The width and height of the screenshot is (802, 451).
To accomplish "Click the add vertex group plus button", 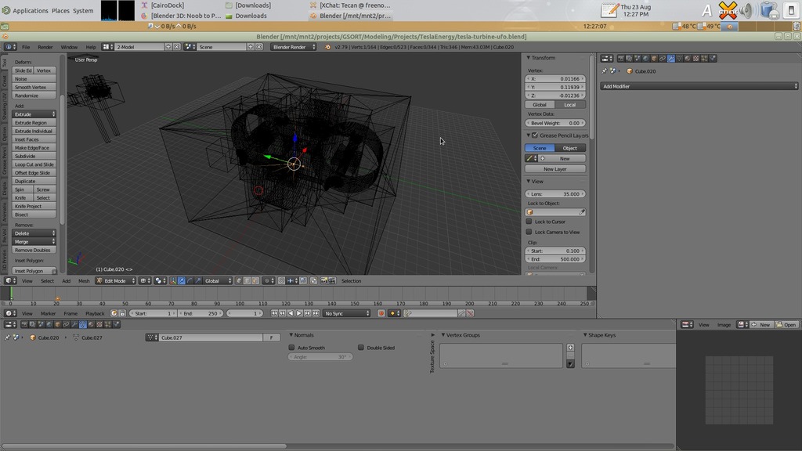I will (x=570, y=348).
